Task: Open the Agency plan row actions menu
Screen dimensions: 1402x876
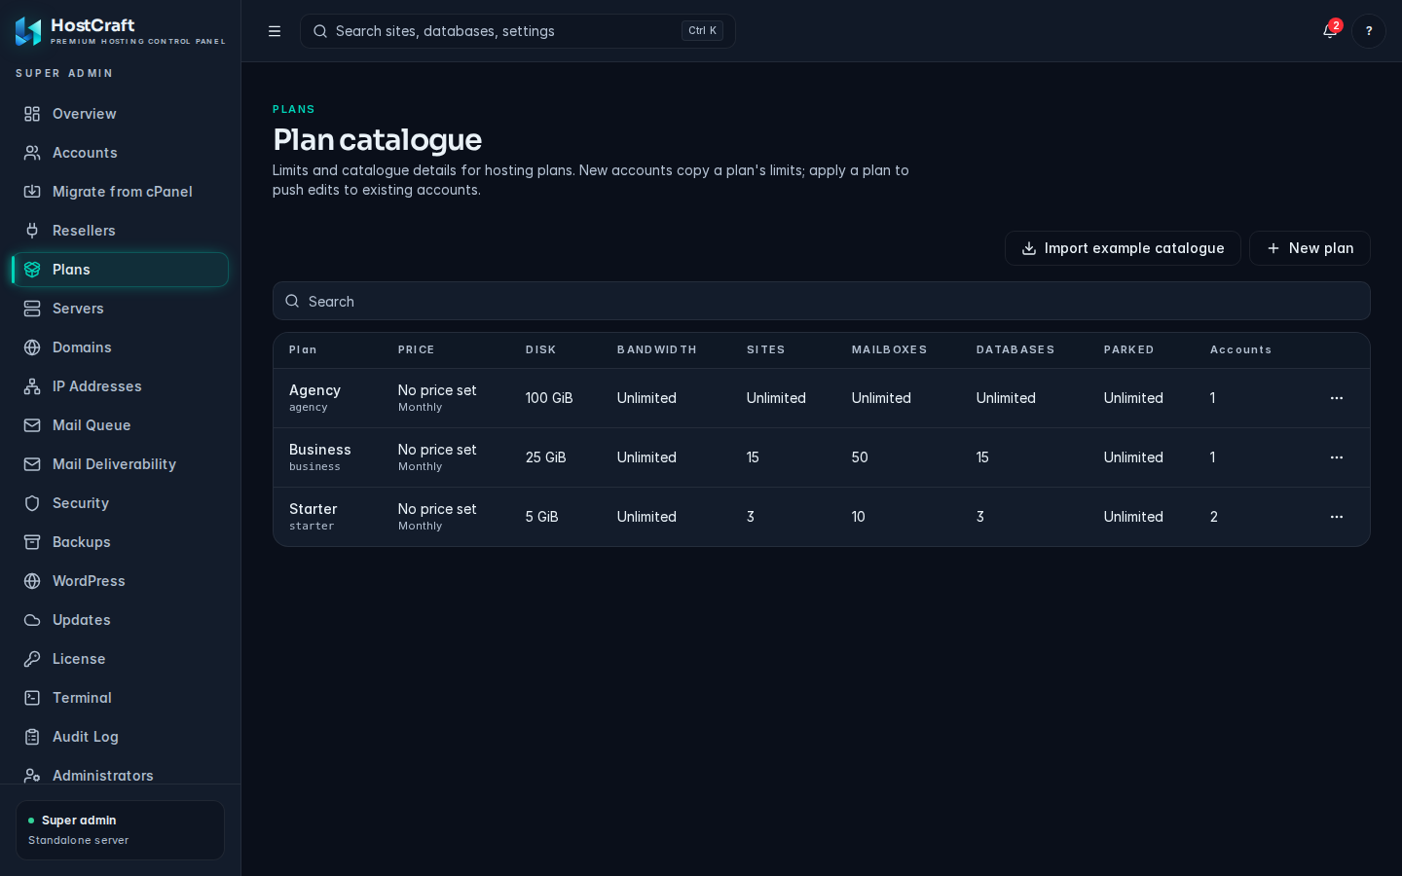Action: (x=1337, y=398)
